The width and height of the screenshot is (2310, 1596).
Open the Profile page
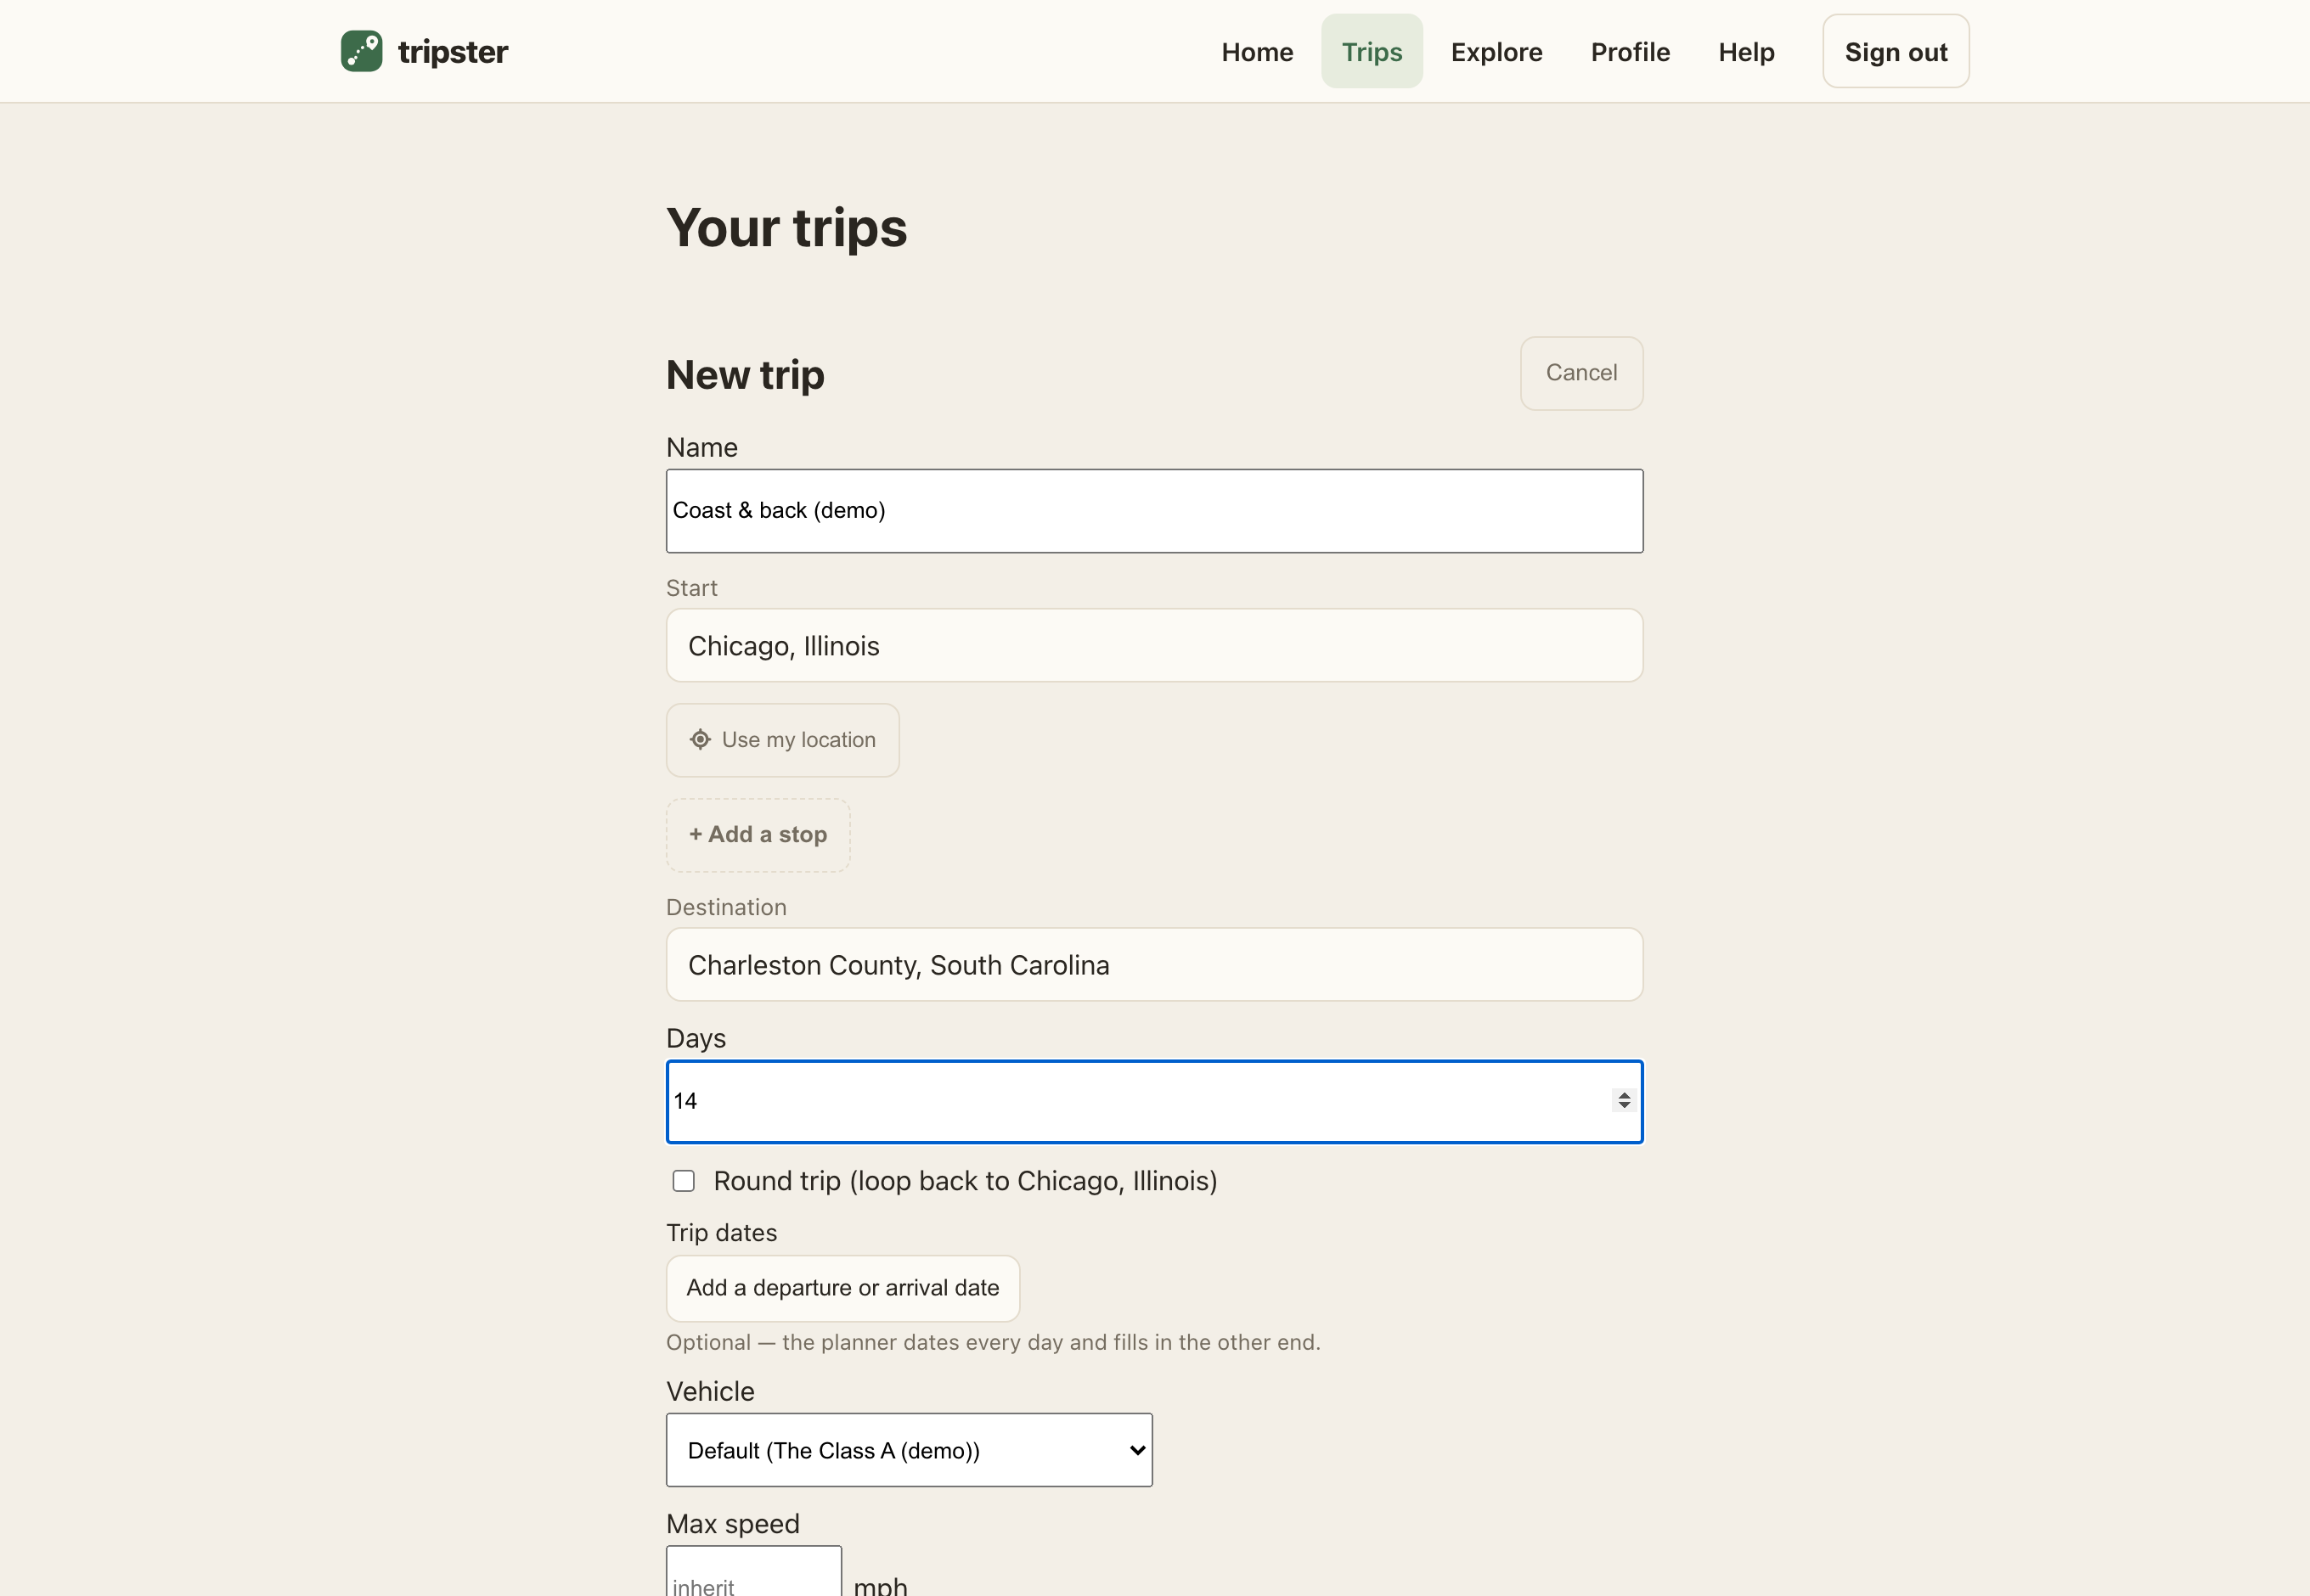[x=1630, y=51]
